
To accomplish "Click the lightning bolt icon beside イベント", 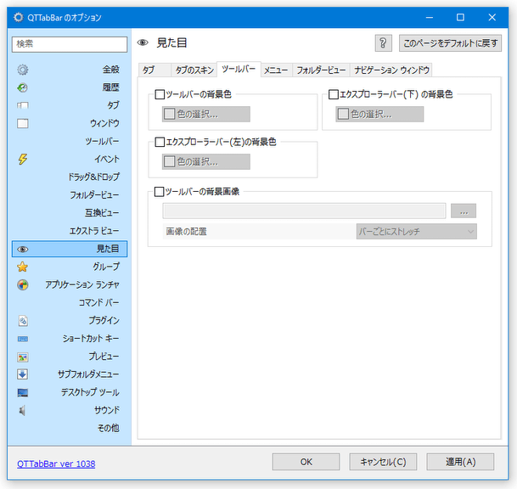I will [22, 159].
